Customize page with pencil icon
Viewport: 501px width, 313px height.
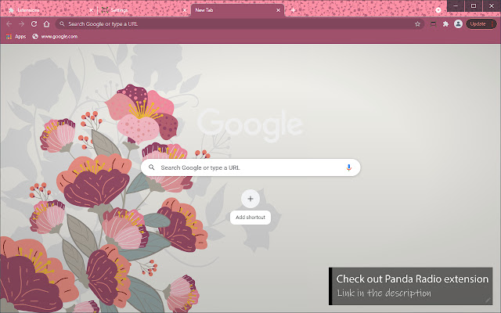pyautogui.click(x=488, y=300)
